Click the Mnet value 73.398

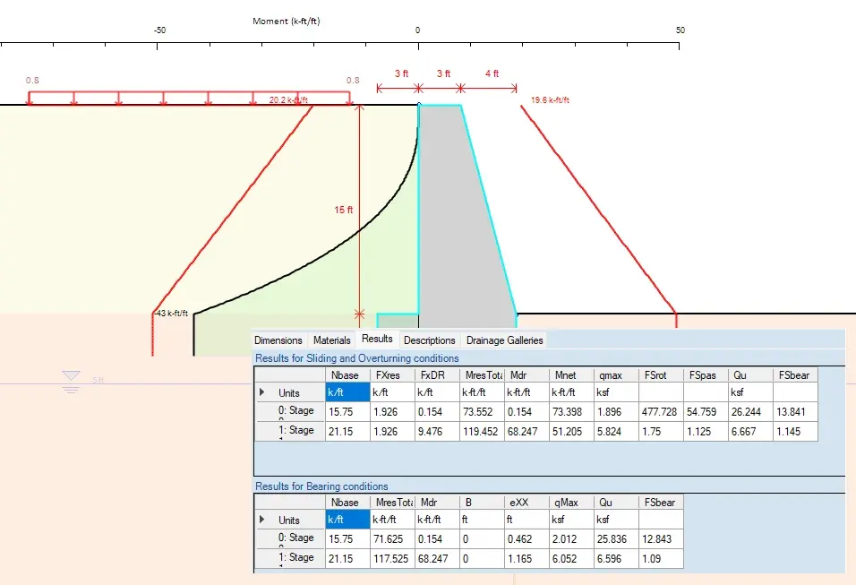pos(571,412)
